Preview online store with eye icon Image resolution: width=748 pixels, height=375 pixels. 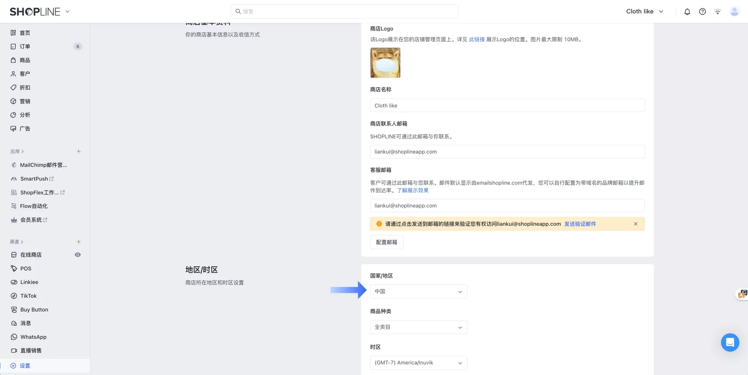pos(77,255)
